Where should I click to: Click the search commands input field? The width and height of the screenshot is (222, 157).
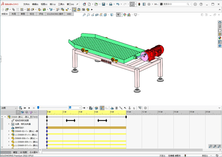point(174,4)
